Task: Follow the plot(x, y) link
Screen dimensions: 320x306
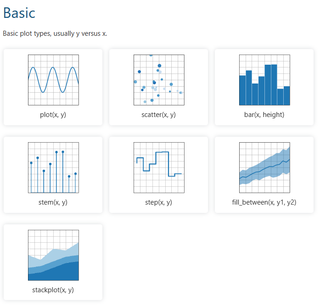Action: [x=53, y=115]
